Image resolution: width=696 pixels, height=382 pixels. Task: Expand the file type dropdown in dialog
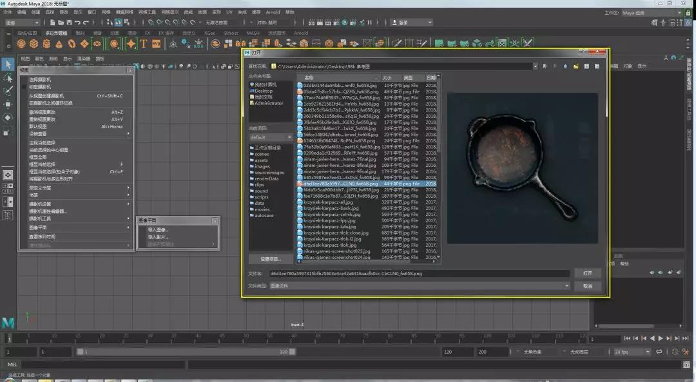tap(567, 286)
